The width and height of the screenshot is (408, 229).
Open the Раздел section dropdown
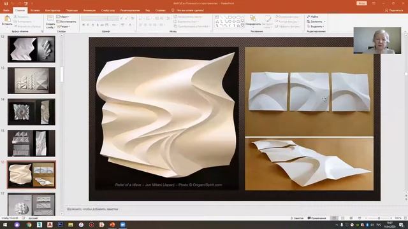(x=64, y=27)
